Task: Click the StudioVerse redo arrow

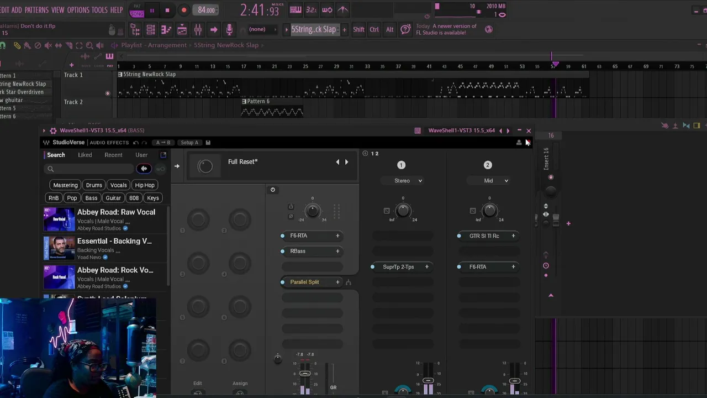Action: 144,143
